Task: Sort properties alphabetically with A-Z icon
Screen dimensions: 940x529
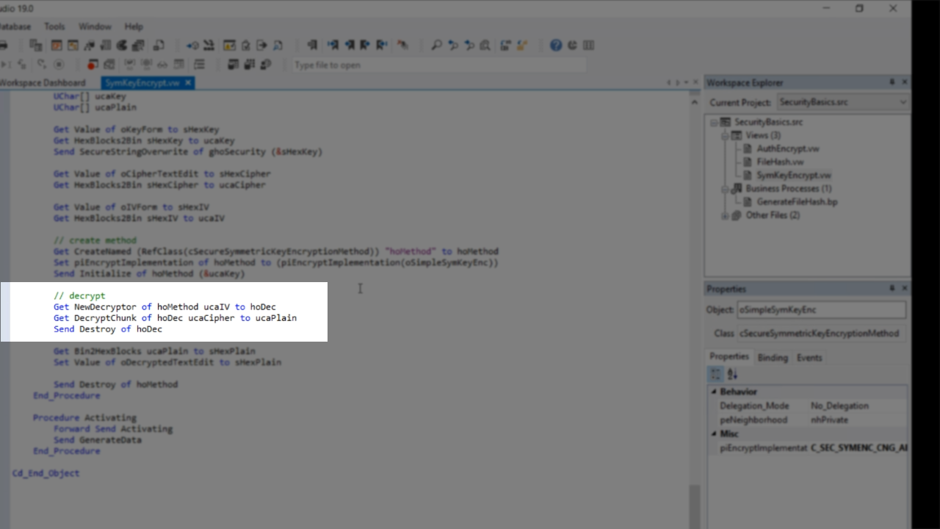Action: 732,375
